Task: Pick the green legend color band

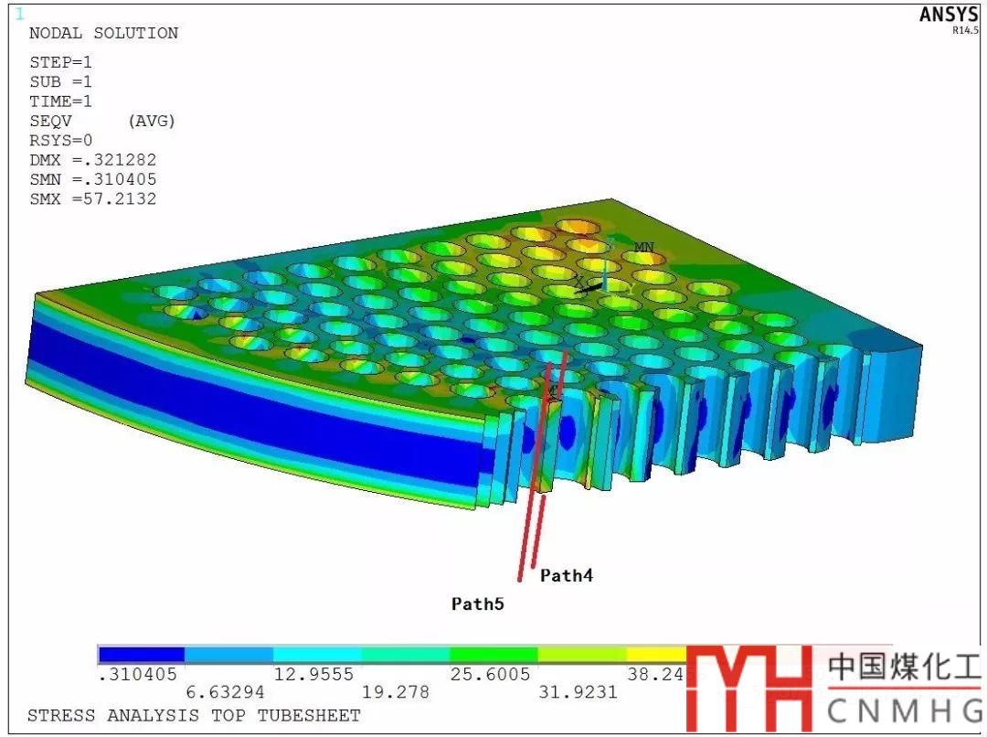Action: [494, 655]
